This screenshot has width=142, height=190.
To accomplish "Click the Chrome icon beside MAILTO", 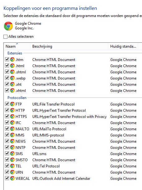I will tap(12, 129).
